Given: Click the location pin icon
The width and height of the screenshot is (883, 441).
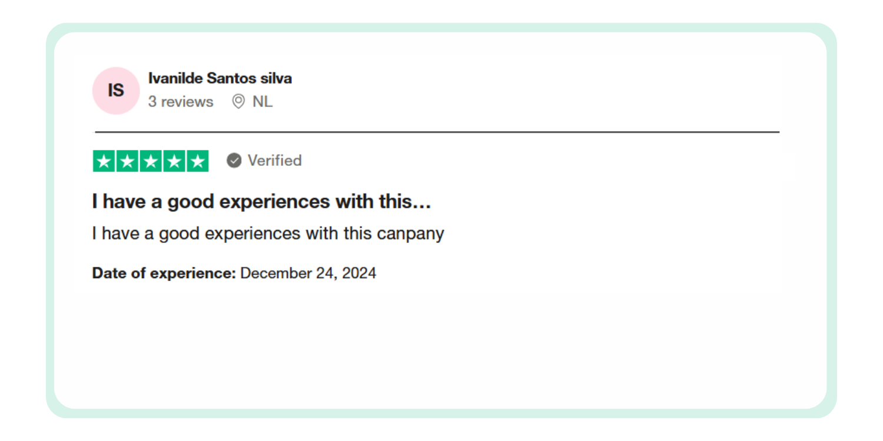Looking at the screenshot, I should [238, 102].
